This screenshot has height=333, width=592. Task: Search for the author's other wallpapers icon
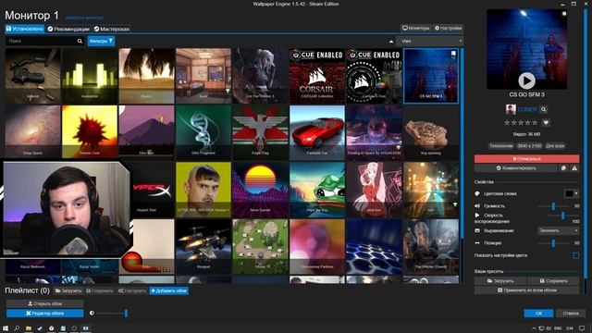coord(543,109)
